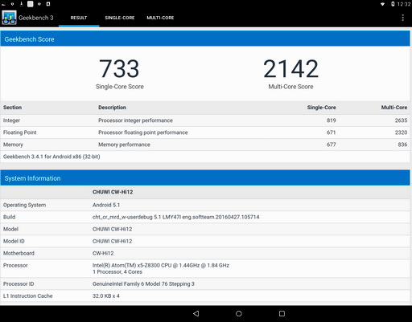Select the Processor label
The image size is (412, 322).
(x=15, y=265)
